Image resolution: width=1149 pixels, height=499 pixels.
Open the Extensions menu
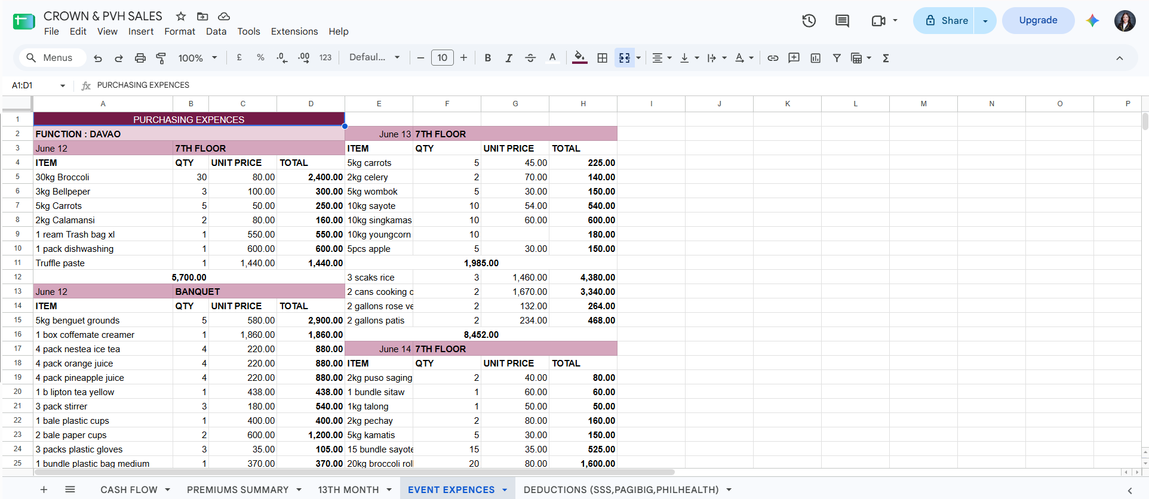(x=294, y=32)
